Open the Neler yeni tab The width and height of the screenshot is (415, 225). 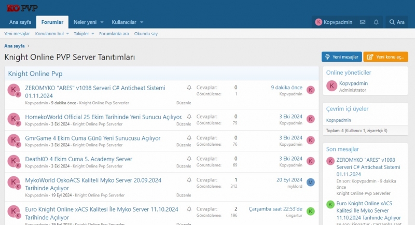(x=85, y=22)
